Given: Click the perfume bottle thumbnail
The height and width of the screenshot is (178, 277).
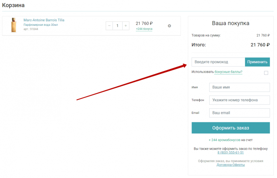Looking at the screenshot, I should point(14,25).
